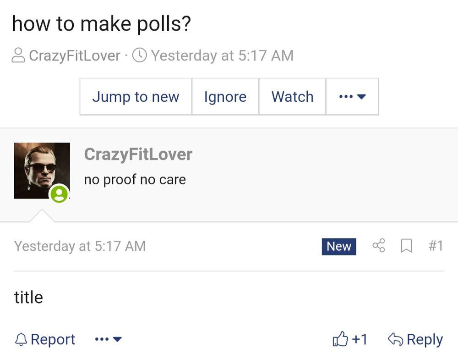The image size is (458, 359).
Task: Click the Report bell icon
Action: [x=21, y=339]
